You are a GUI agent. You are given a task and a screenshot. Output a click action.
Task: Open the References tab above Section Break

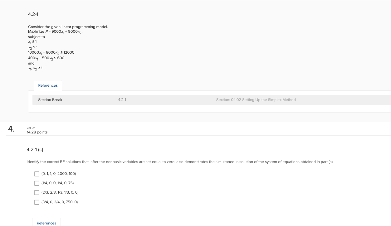click(48, 85)
